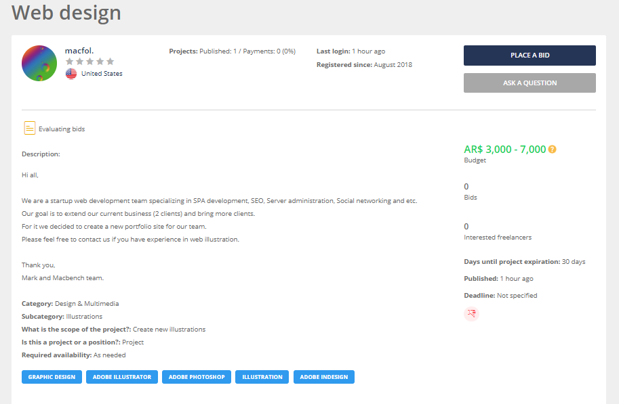Click the macfol. profile avatar
Image resolution: width=619 pixels, height=404 pixels.
click(x=39, y=64)
